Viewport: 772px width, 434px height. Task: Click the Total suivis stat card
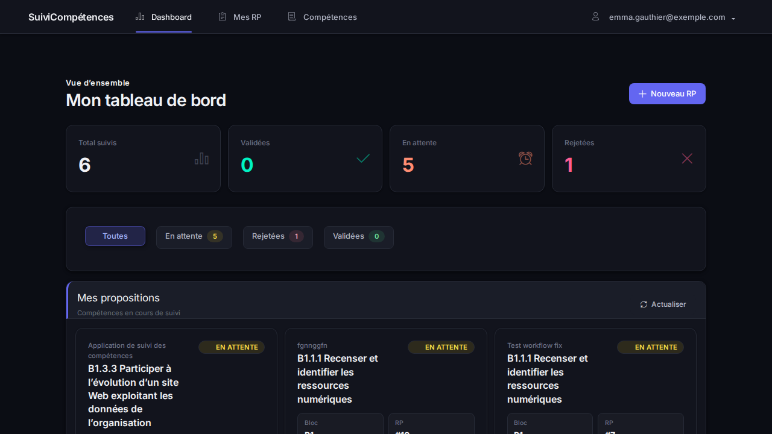coord(143,159)
